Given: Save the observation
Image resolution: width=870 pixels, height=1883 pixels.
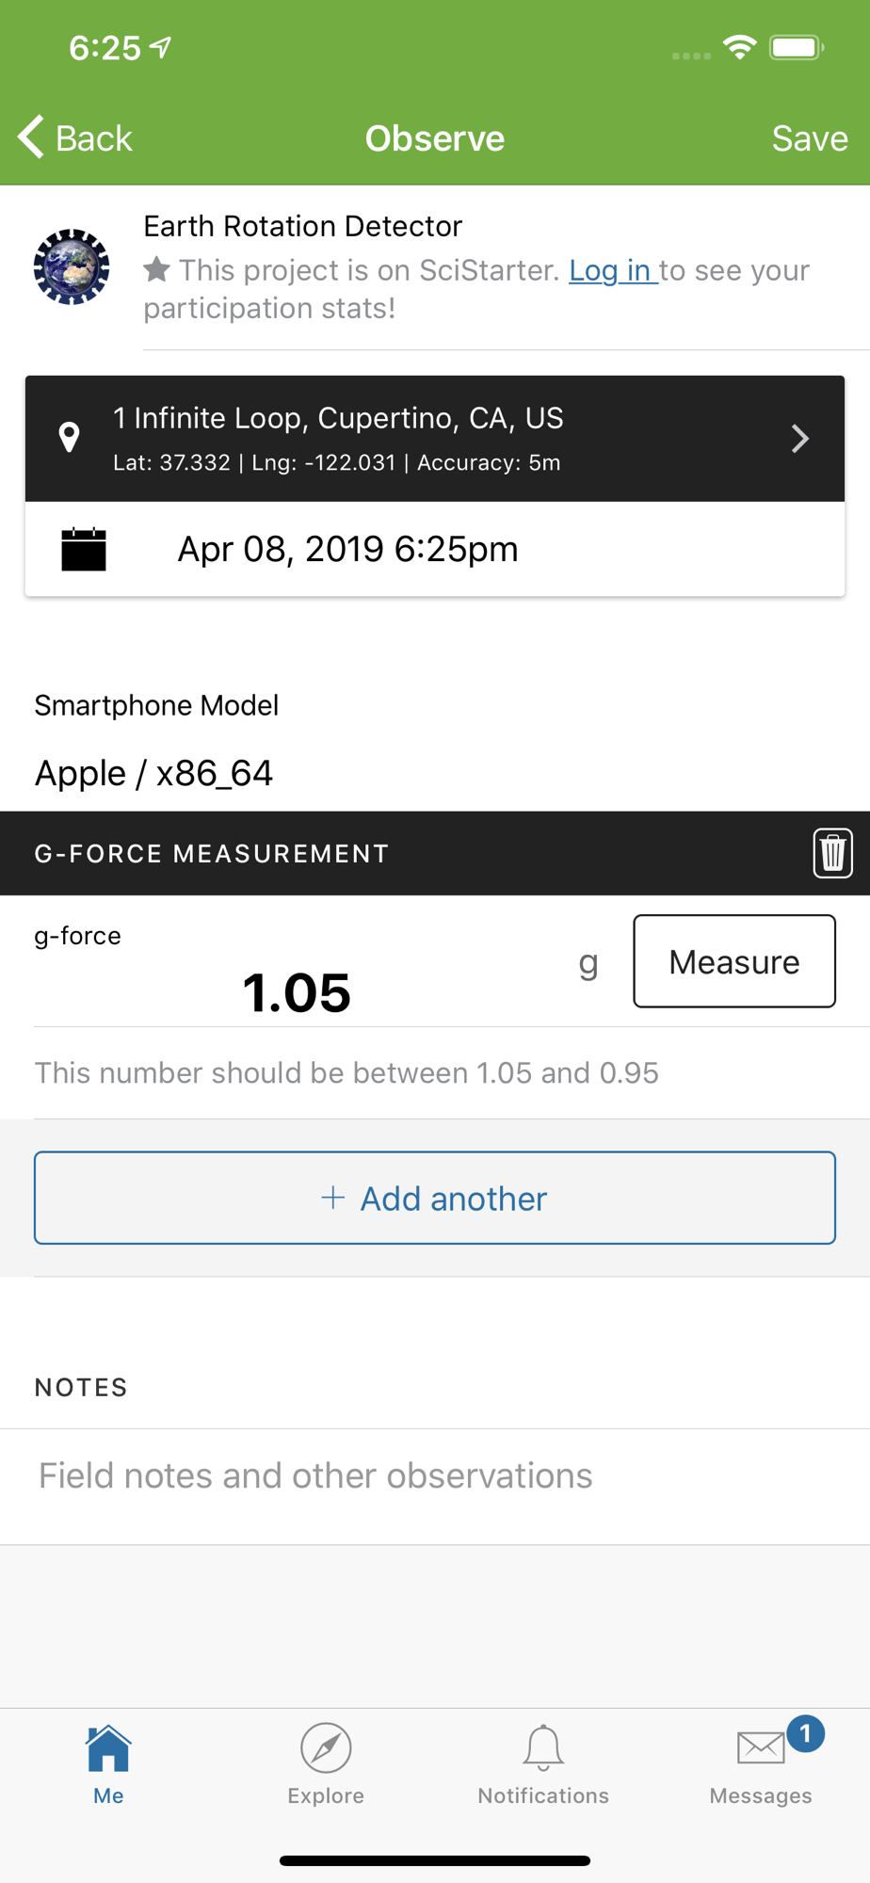Looking at the screenshot, I should (810, 138).
